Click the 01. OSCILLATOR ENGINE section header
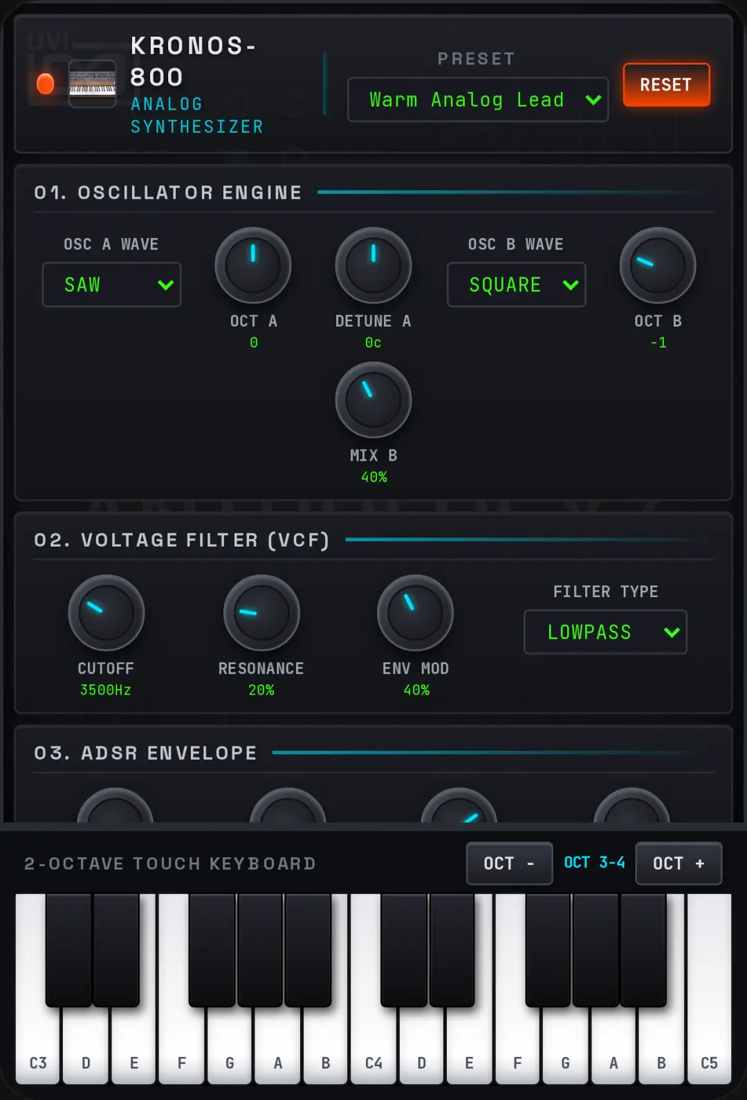 pyautogui.click(x=168, y=192)
